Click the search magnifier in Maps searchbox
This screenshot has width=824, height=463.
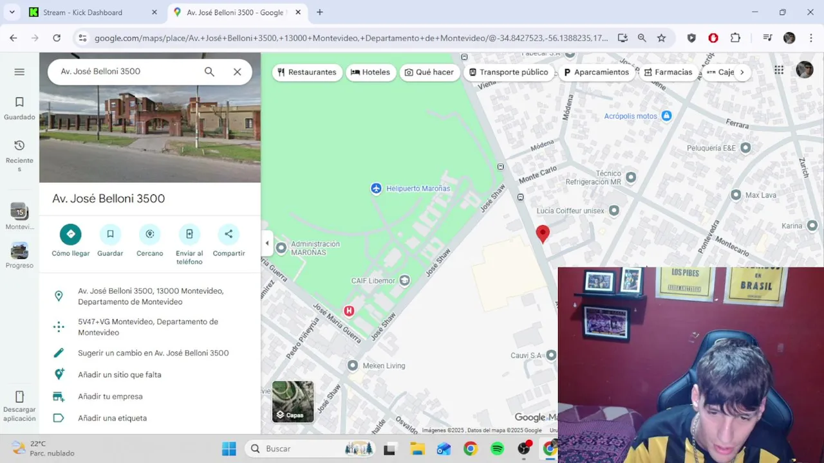click(x=209, y=71)
